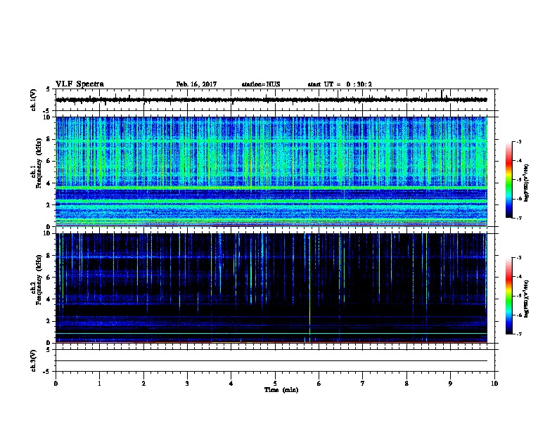Click the "VLF Spectra" plot title
557x430 pixels.
coord(79,84)
